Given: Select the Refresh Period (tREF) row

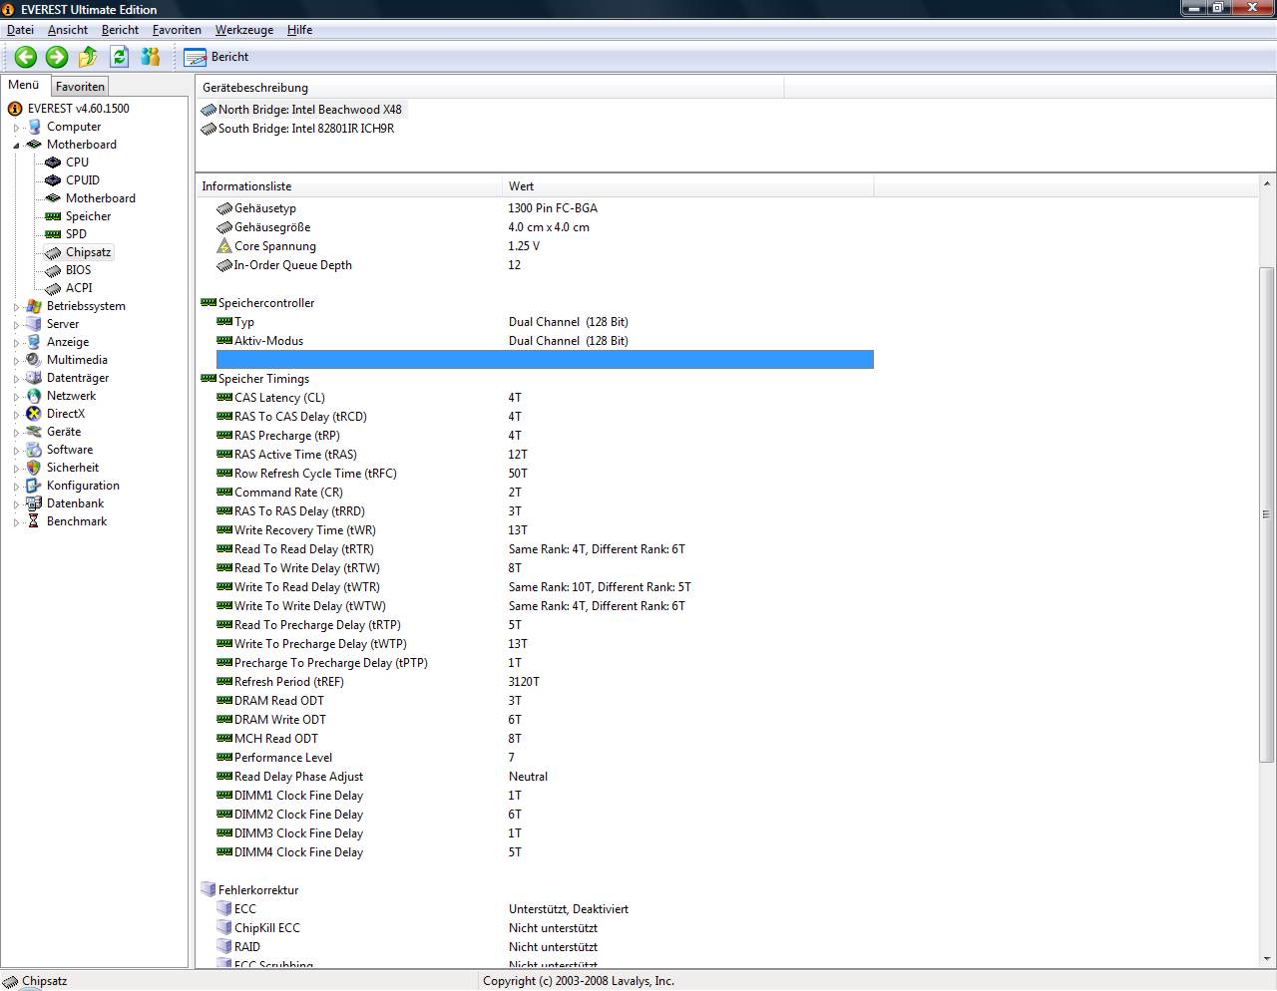Looking at the screenshot, I should 545,682.
